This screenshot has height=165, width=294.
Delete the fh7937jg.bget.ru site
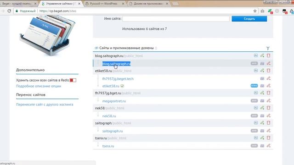point(268,93)
